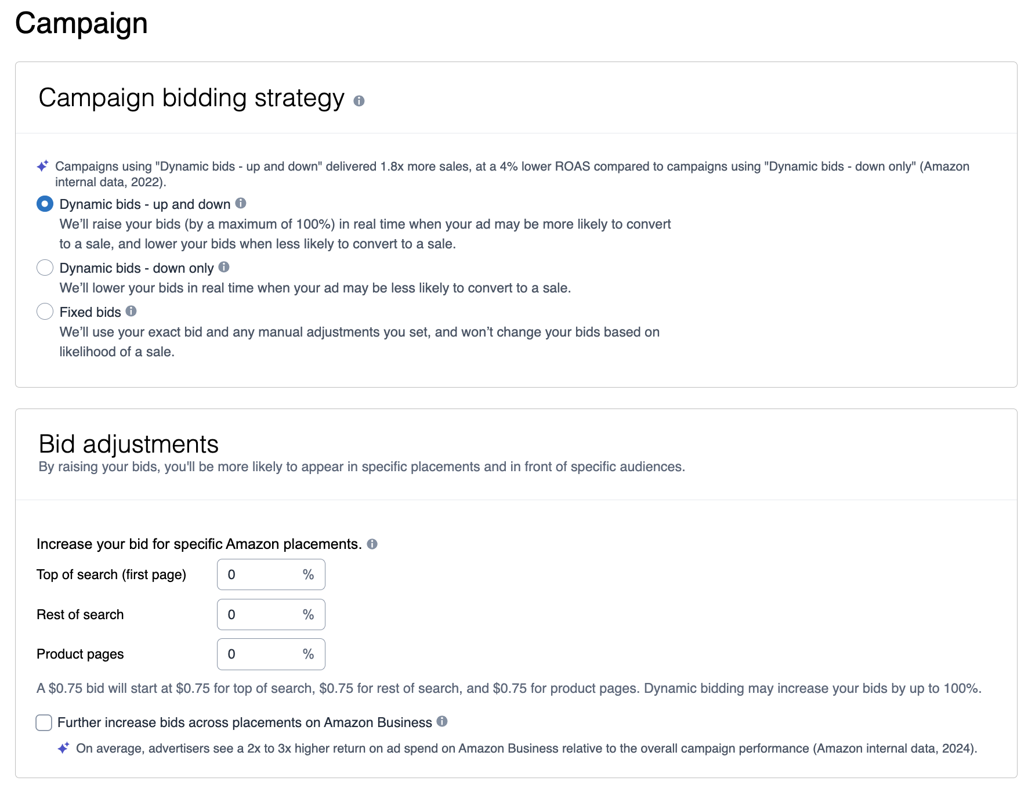Viewport: 1028px width, 788px height.
Task: Select Dynamic bids - up and down radio
Action: tap(45, 204)
